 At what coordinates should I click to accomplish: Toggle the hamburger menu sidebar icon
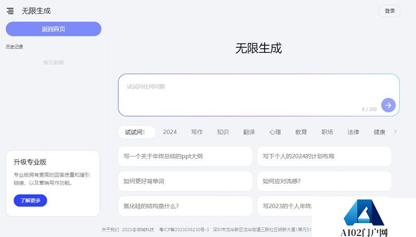pyautogui.click(x=10, y=11)
